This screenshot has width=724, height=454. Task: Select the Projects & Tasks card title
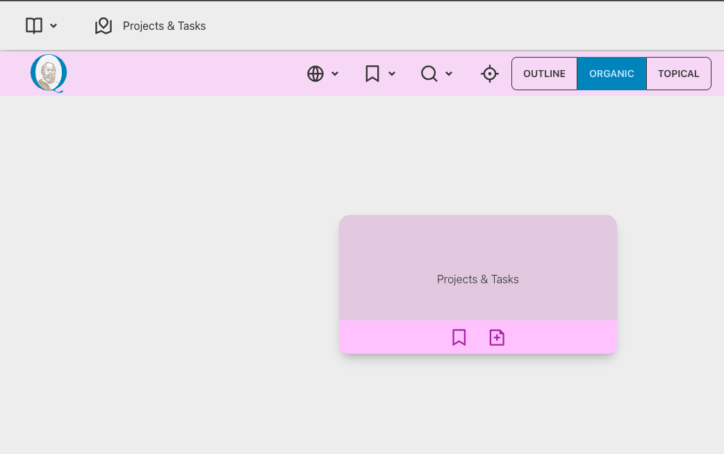(x=478, y=279)
